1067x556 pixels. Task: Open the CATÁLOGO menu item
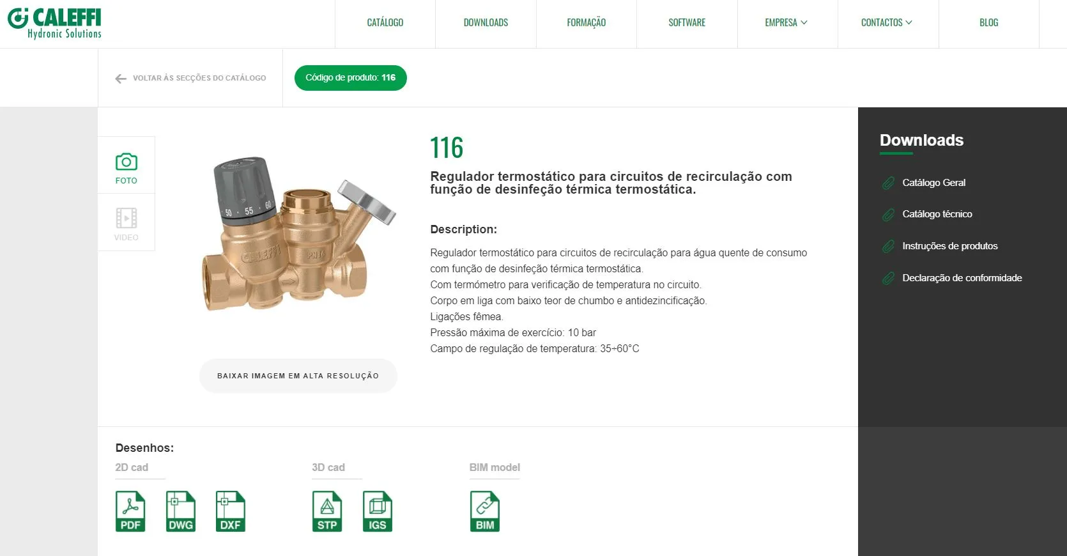click(385, 23)
